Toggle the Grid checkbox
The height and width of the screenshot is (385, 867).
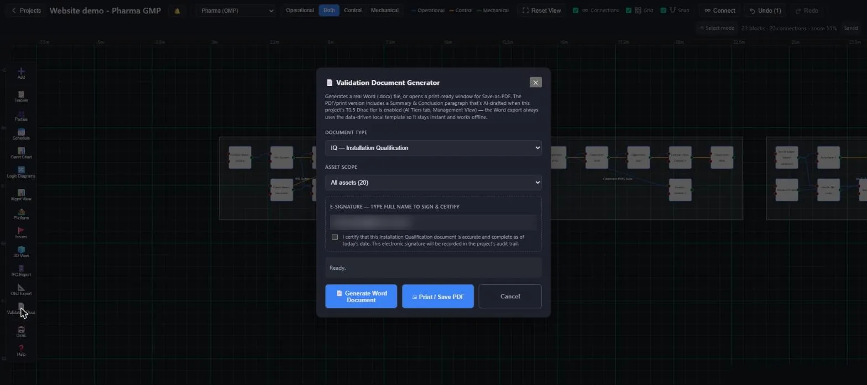point(629,10)
